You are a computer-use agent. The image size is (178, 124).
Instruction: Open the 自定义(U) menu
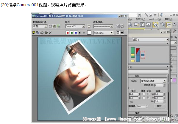pos(140,19)
